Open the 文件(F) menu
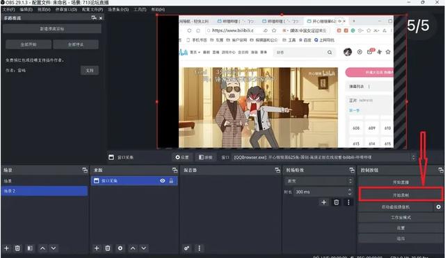 [9, 9]
